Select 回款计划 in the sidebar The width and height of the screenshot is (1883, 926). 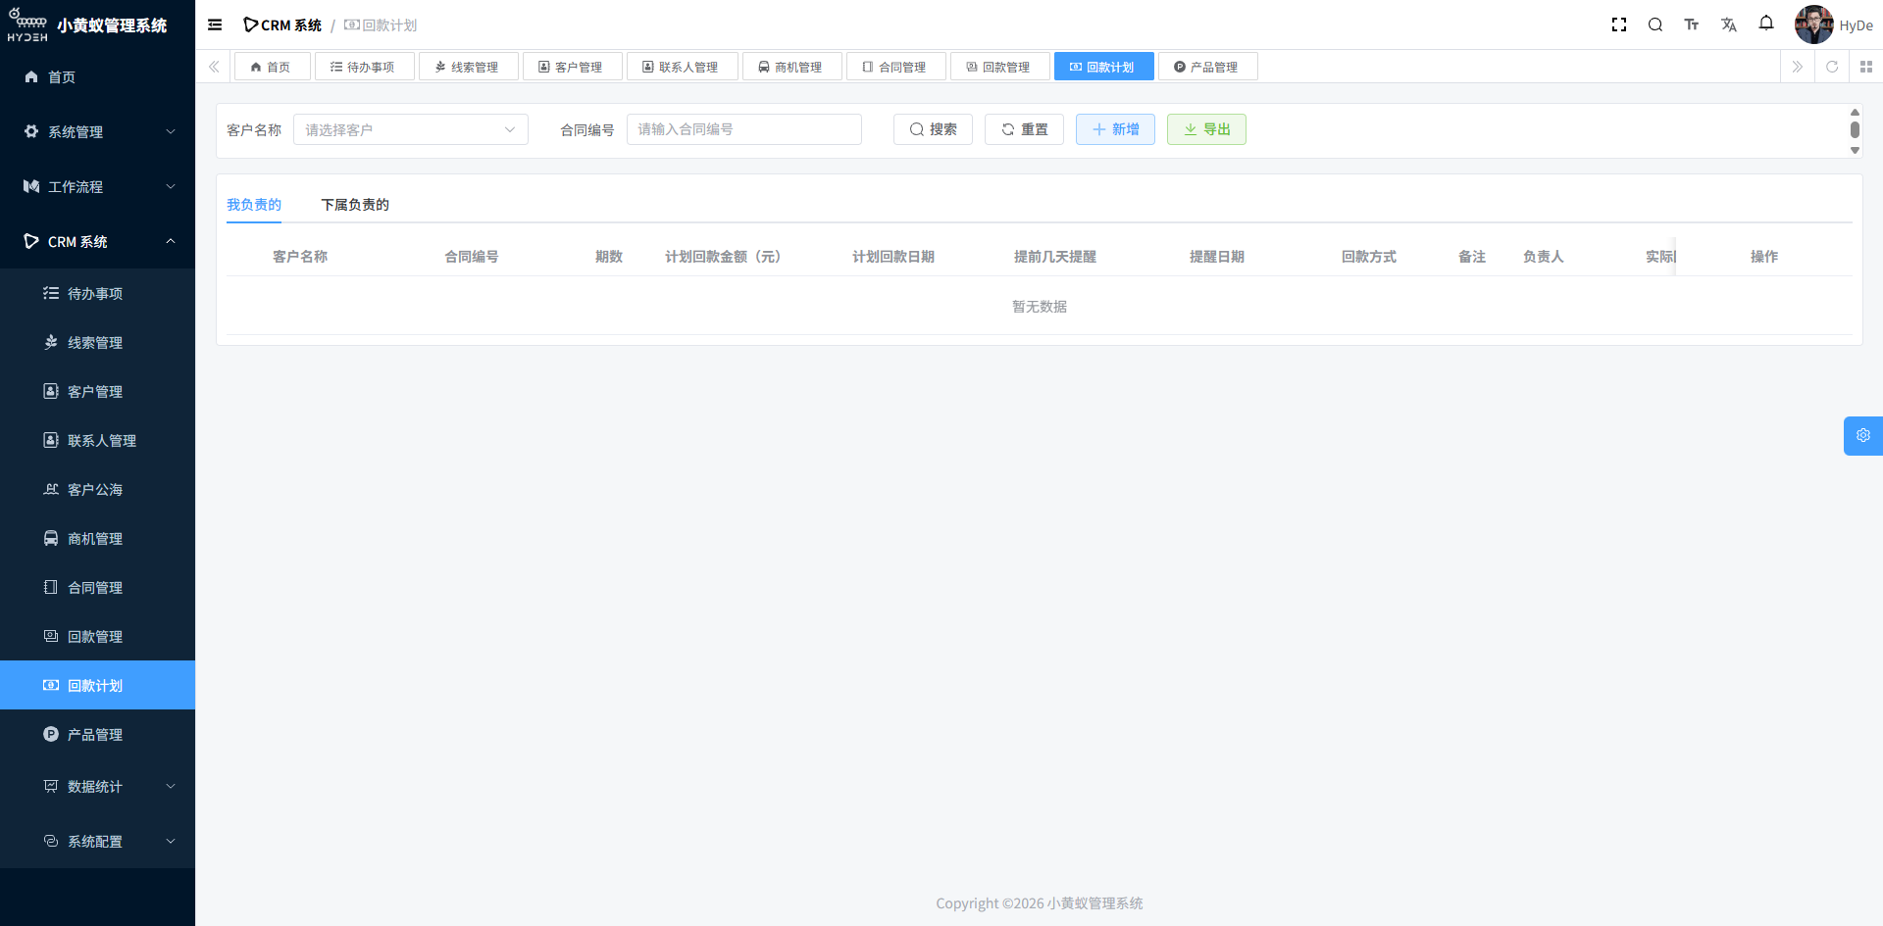(97, 685)
